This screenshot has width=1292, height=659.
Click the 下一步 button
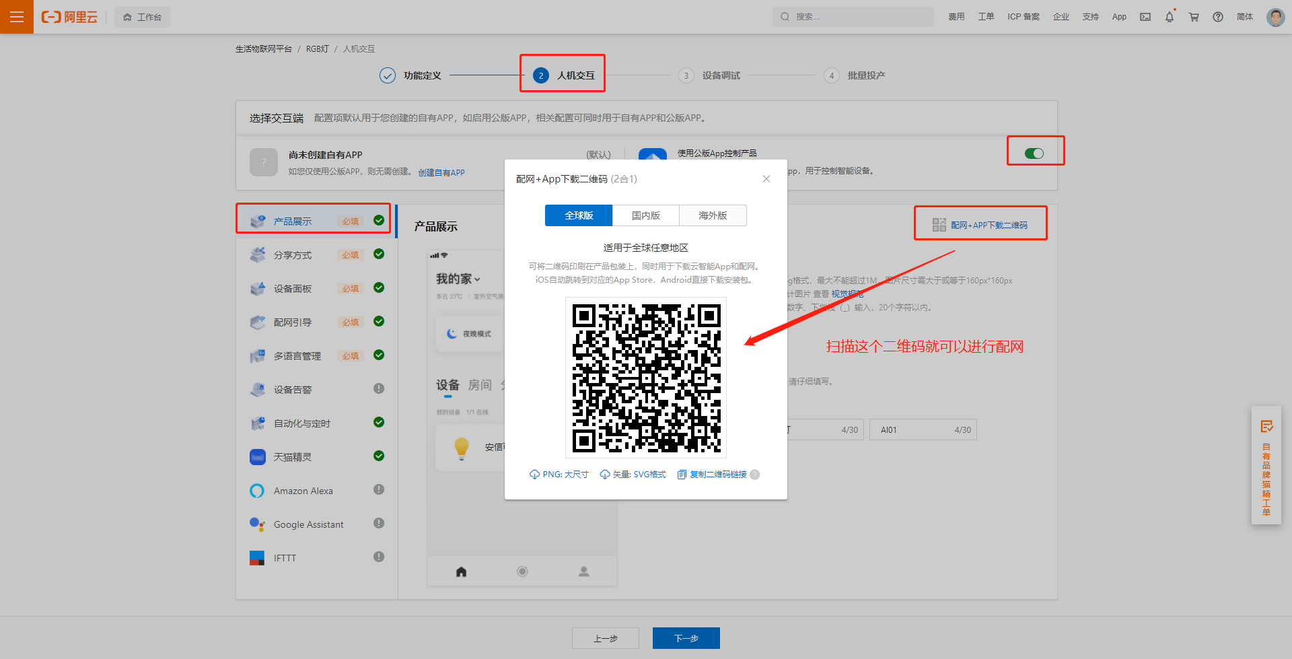pos(686,638)
